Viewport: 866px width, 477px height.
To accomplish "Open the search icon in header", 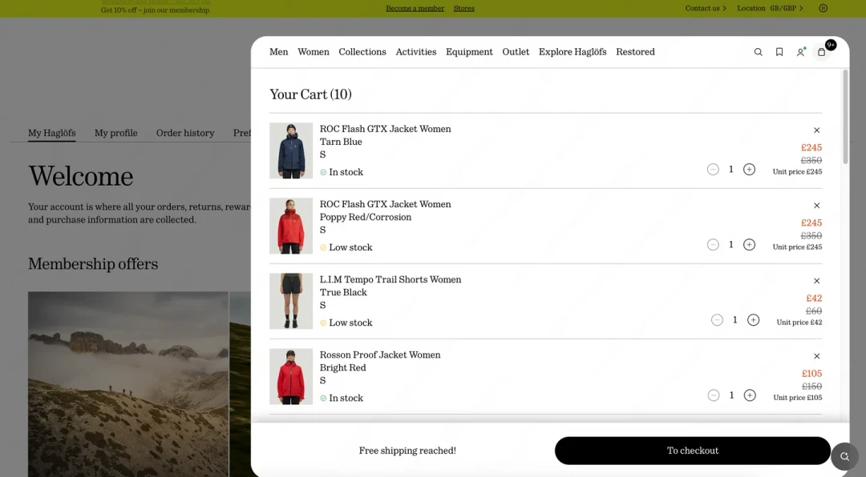I will click(759, 52).
